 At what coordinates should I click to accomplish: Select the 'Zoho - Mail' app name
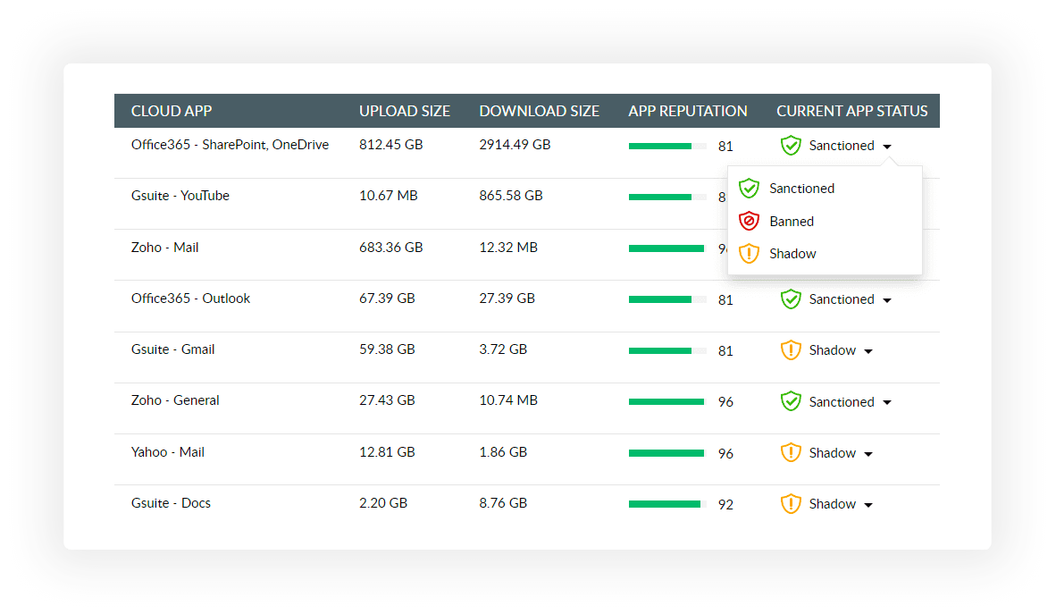164,248
